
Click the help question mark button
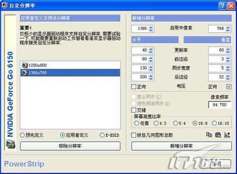[x=222, y=6]
